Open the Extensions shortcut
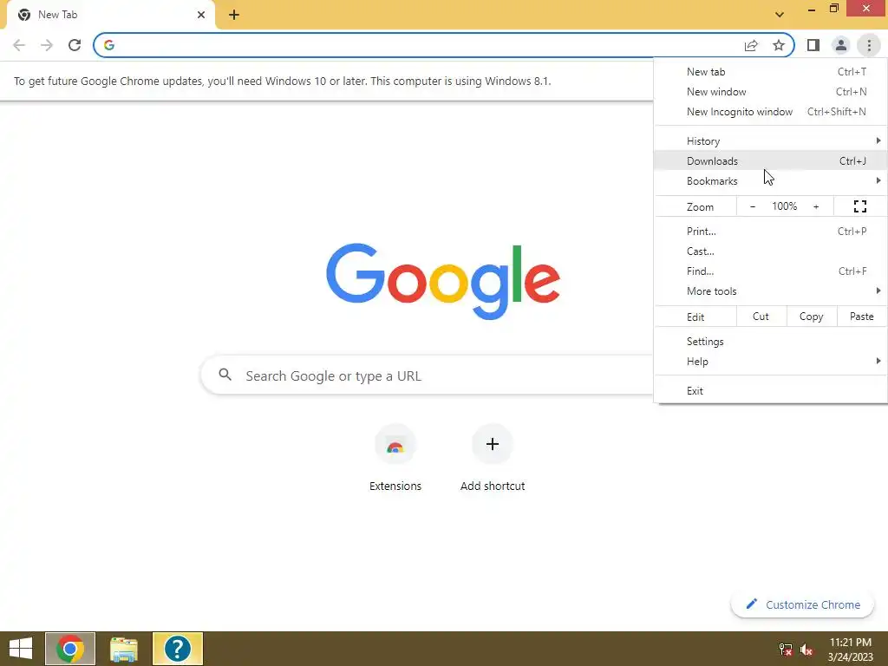The height and width of the screenshot is (666, 888). click(x=395, y=458)
